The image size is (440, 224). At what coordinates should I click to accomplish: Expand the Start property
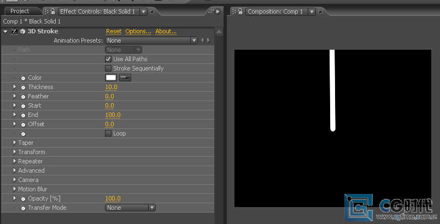pos(15,105)
